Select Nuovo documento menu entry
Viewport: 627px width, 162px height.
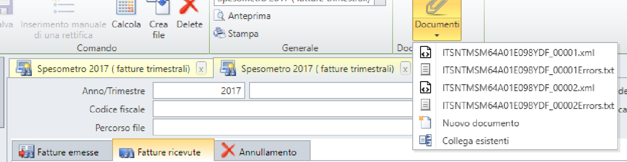tap(515, 123)
